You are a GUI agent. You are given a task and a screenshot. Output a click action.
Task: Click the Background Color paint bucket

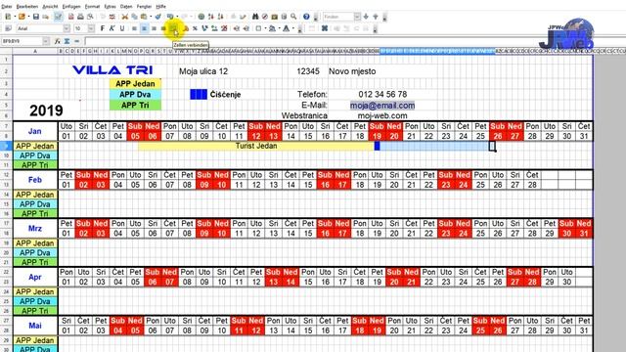tap(272, 28)
